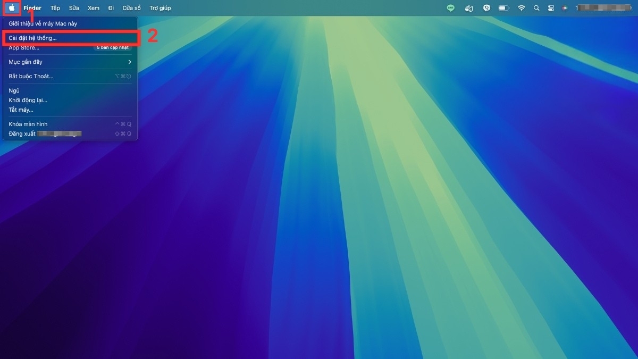Screen dimensions: 638x359
Task: Check the battery status icon
Action: point(504,8)
